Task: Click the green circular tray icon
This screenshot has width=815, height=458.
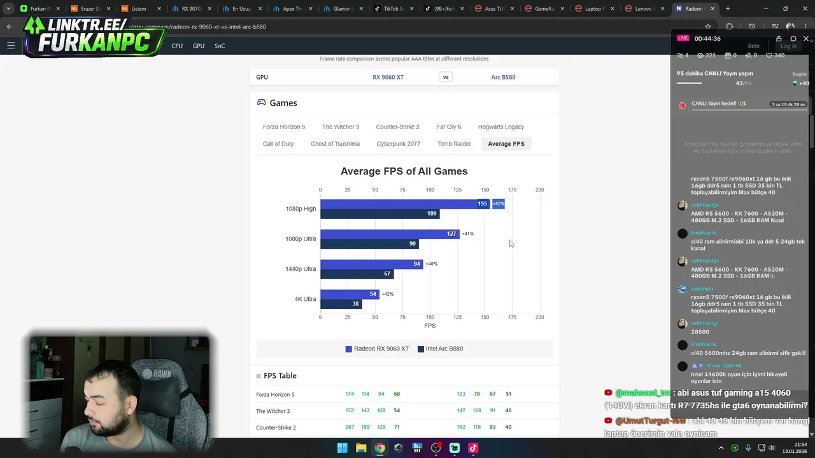Action: pos(735,448)
